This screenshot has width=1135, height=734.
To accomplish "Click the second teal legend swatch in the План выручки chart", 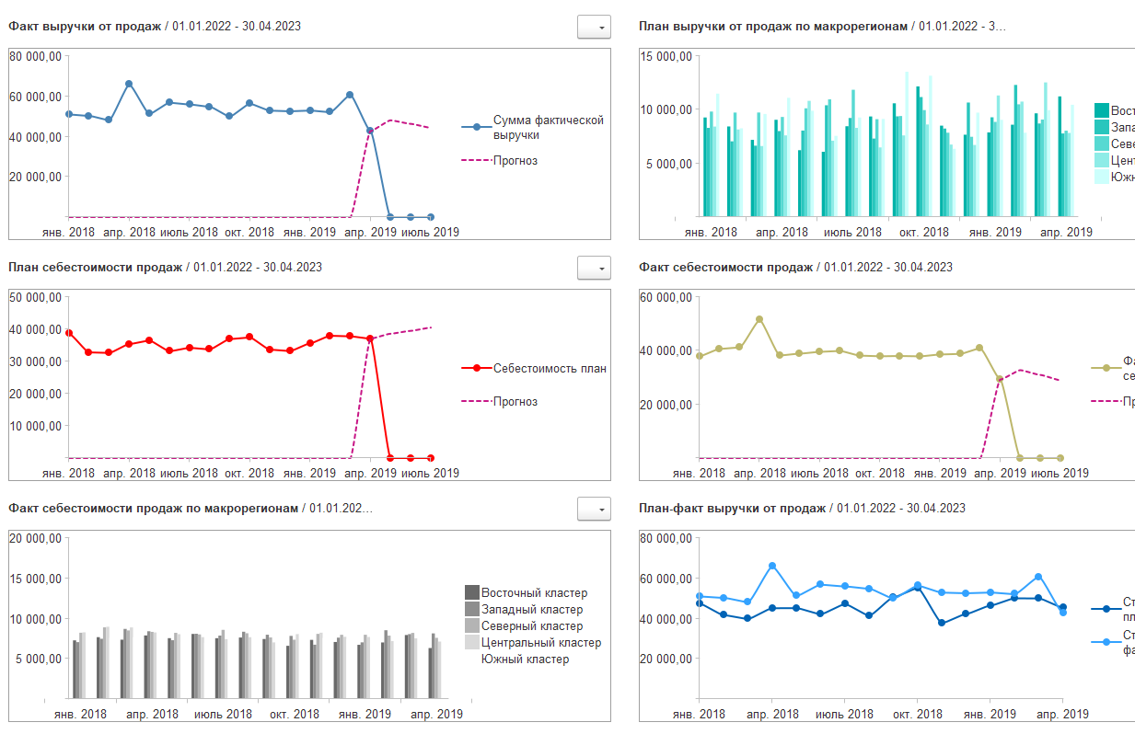I will coord(1102,127).
